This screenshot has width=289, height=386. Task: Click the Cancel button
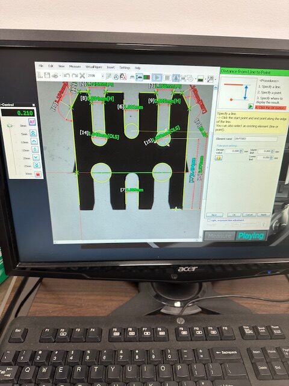tap(249, 215)
